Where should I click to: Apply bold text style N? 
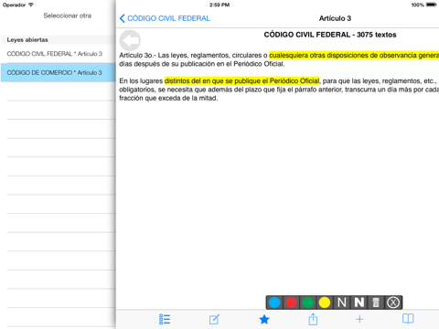[x=359, y=302]
